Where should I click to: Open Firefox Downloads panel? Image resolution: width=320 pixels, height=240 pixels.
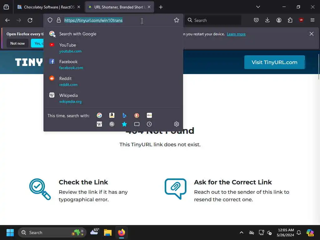coord(267,20)
